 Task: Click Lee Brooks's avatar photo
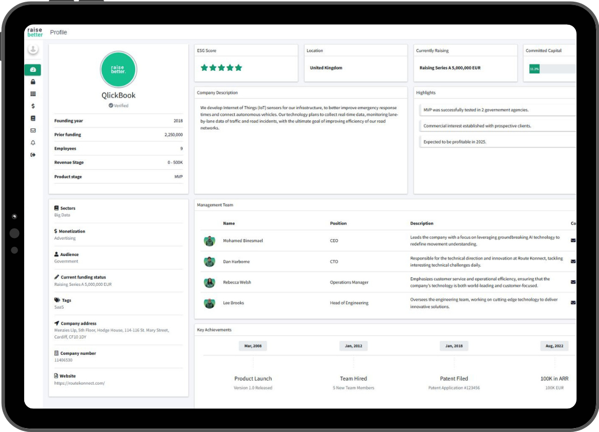[209, 303]
